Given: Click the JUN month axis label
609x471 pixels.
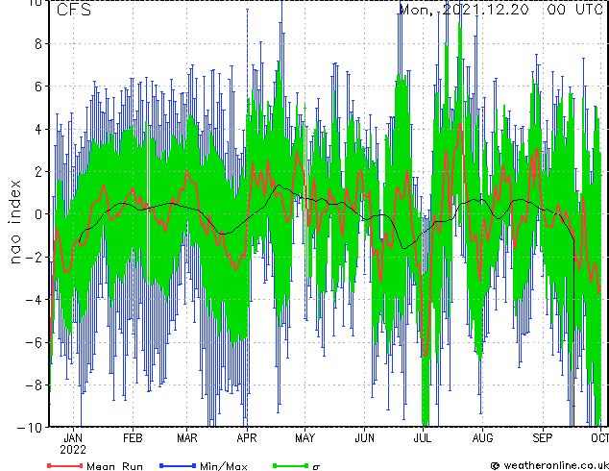Looking at the screenshot, I should coord(365,438).
